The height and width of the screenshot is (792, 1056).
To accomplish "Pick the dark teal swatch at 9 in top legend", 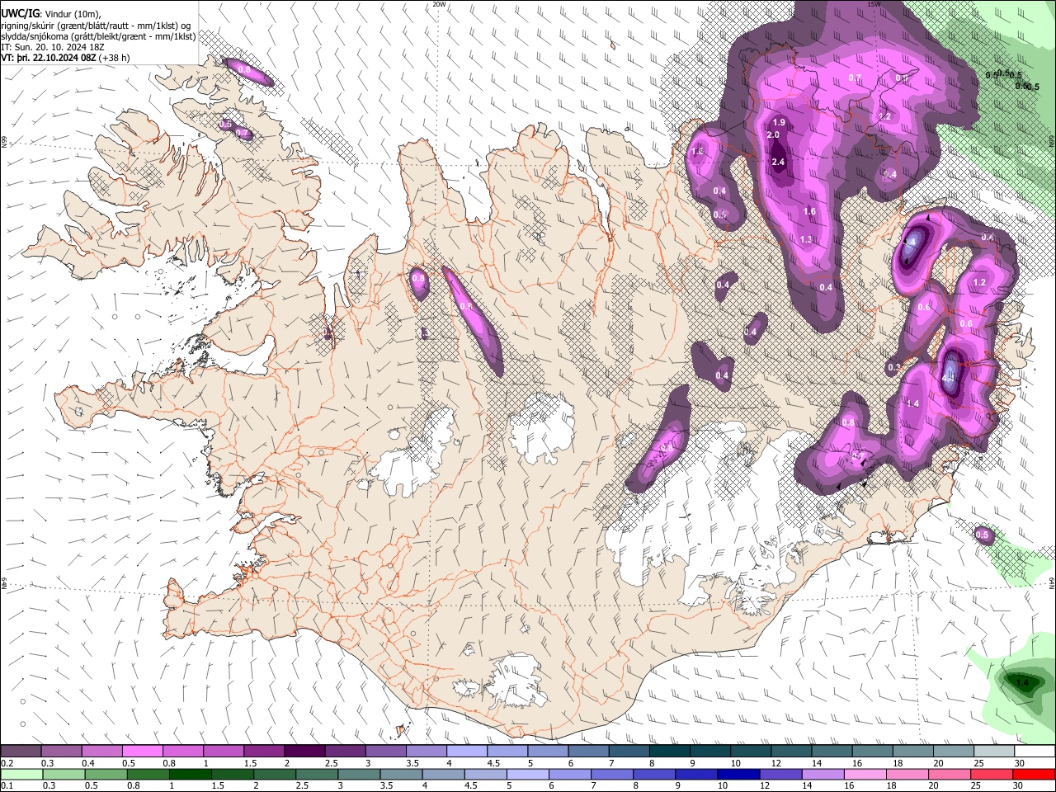I will coord(709,752).
